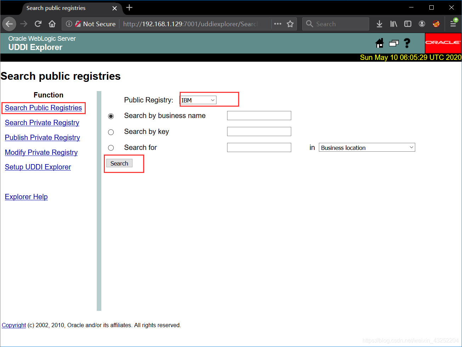Click the UDDI Explorer home icon

pos(379,43)
